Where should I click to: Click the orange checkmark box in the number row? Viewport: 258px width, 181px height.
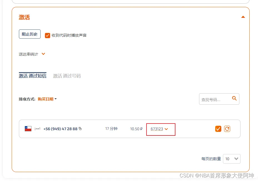point(218,129)
